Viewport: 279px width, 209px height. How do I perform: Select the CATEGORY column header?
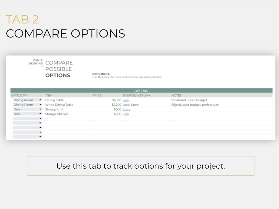(27, 95)
